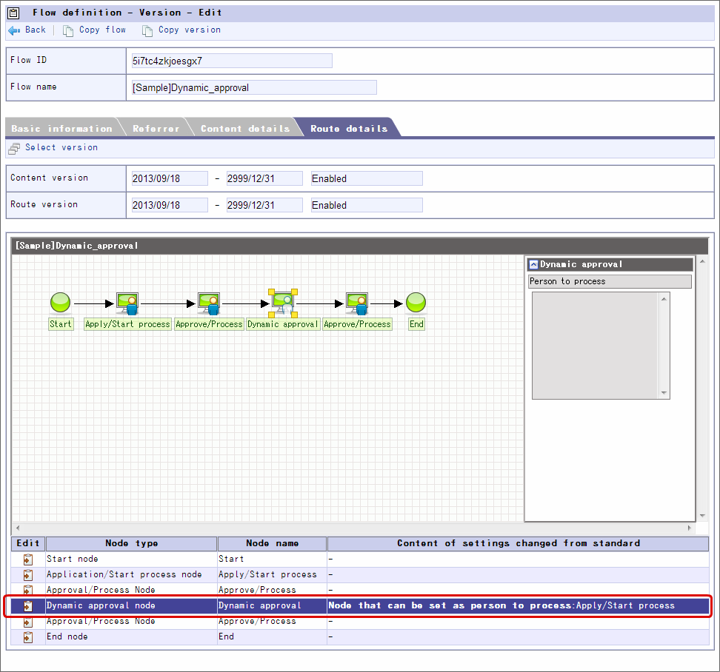The image size is (720, 672).
Task: Click the End node table cell
Action: click(x=131, y=637)
